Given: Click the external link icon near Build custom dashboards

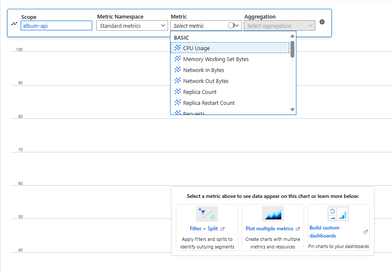Looking at the screenshot, I should [365, 231].
